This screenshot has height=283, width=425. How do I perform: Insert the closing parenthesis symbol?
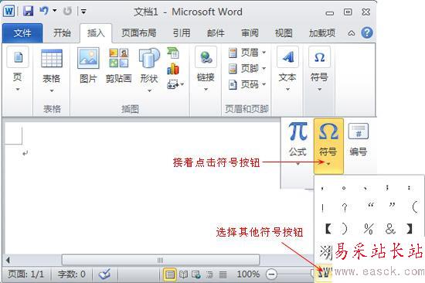[x=344, y=229]
